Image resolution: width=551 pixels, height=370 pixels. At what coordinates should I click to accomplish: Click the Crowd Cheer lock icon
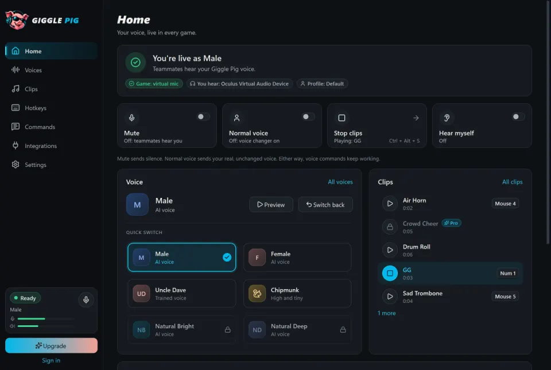(x=390, y=227)
